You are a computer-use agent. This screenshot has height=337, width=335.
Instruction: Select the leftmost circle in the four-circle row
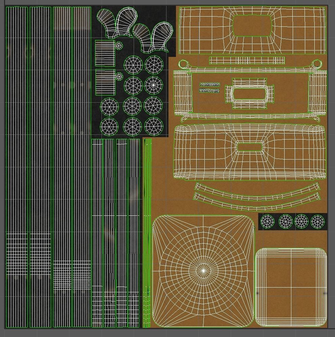pyautogui.click(x=267, y=222)
